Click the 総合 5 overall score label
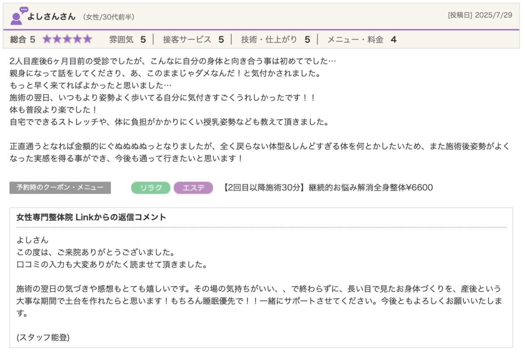 (x=22, y=40)
